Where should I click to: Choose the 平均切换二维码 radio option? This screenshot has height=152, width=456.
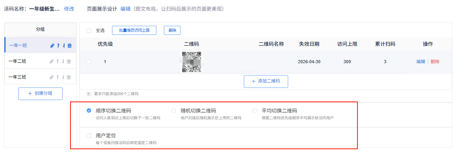[255, 111]
